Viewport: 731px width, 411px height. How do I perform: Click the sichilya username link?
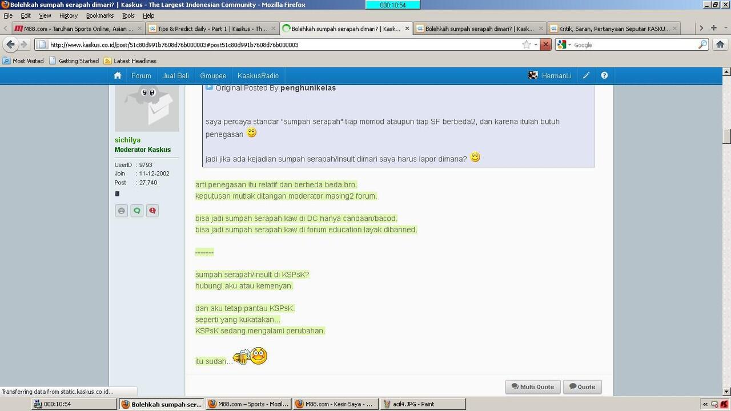point(127,140)
